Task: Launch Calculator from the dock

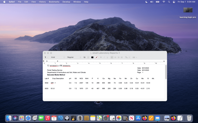Action: 80,118
